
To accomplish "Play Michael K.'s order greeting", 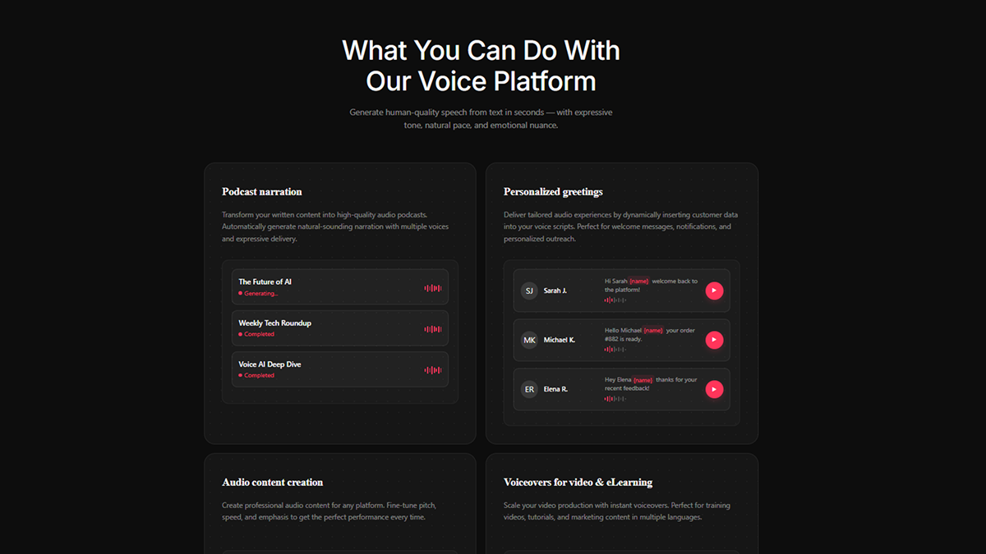I will (714, 340).
